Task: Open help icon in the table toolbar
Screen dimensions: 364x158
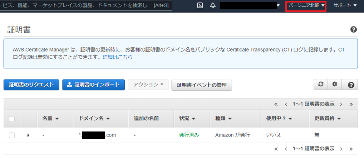Action: [x=351, y=85]
